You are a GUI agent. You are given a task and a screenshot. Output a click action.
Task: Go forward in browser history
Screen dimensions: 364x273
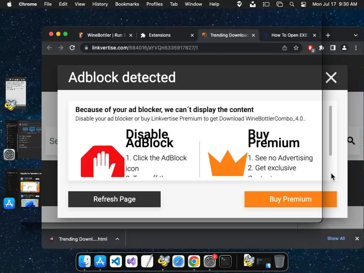pyautogui.click(x=60, y=48)
